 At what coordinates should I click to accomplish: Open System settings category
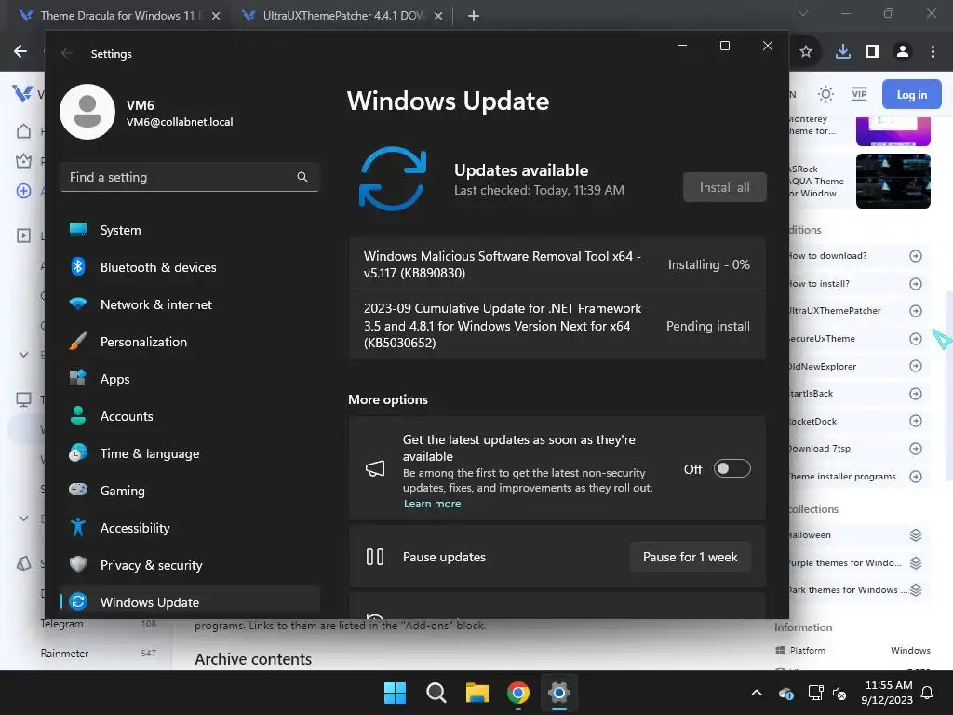[190, 230]
